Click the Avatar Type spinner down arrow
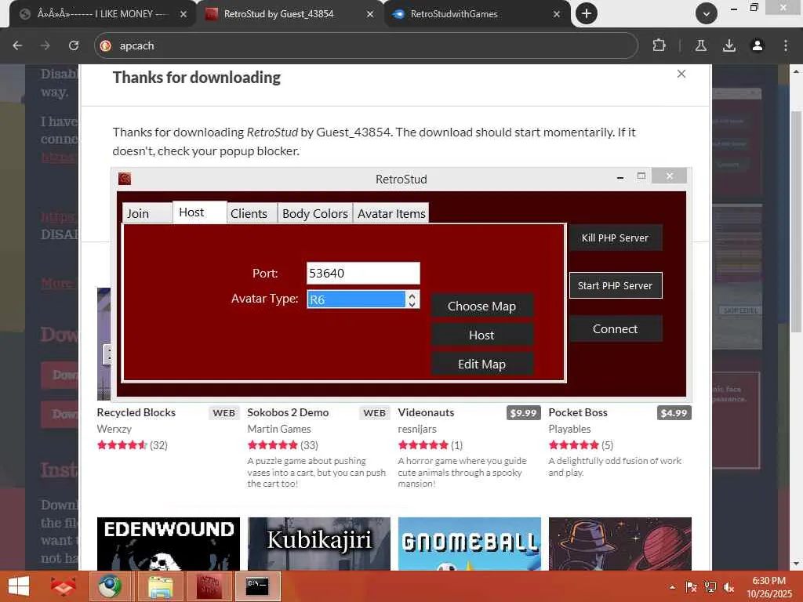This screenshot has height=602, width=803. pyautogui.click(x=412, y=304)
